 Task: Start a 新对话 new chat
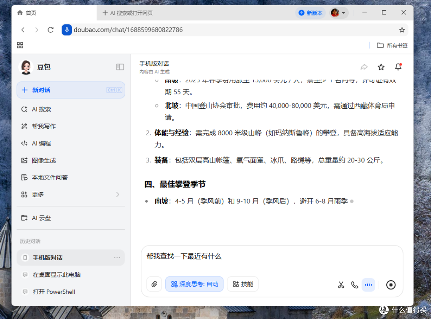pyautogui.click(x=71, y=90)
